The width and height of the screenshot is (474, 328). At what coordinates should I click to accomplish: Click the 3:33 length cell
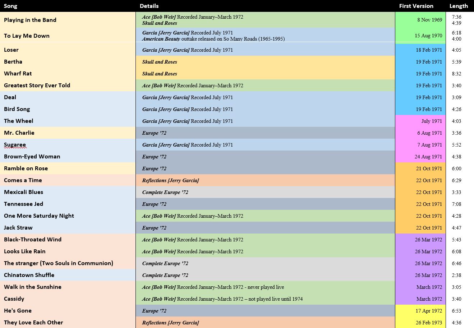pos(460,192)
